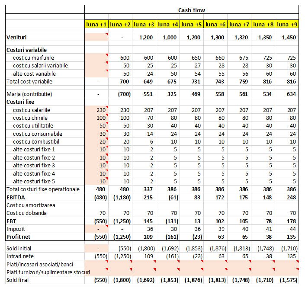
Task: Click the Cost cu dobanda cell for luna +5
Action: [x=192, y=213]
